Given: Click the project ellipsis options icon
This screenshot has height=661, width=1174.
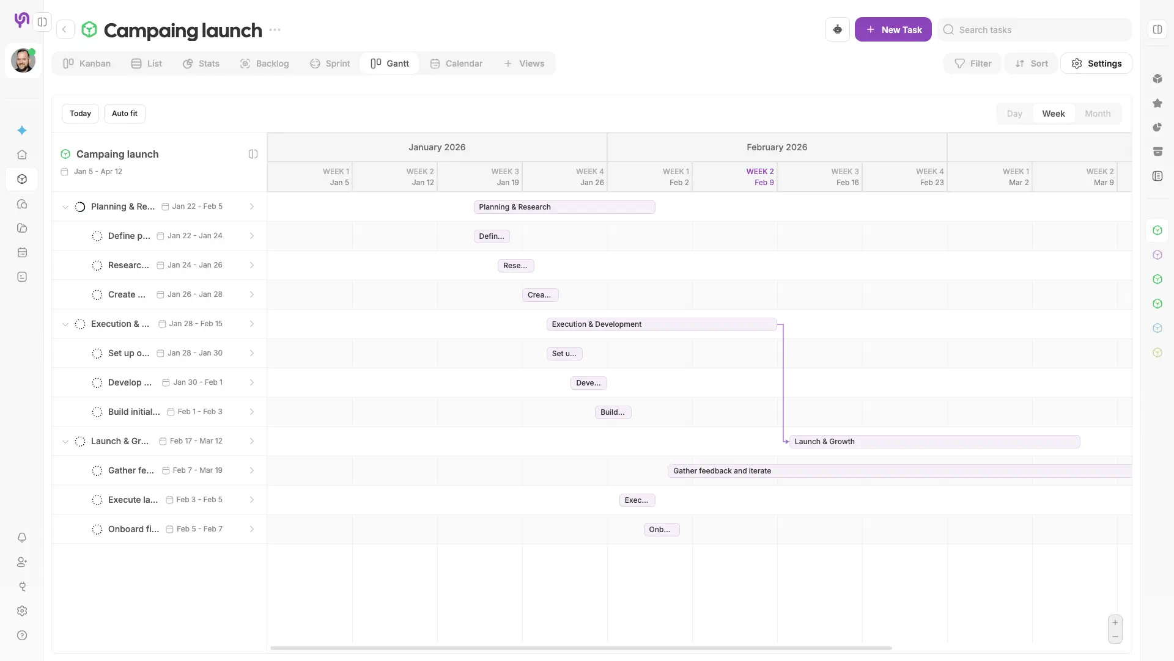Looking at the screenshot, I should [x=275, y=30].
